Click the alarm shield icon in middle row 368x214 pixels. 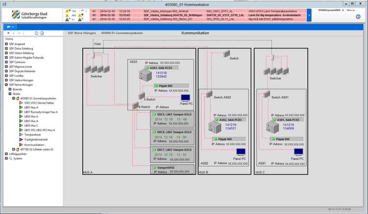click(x=80, y=15)
